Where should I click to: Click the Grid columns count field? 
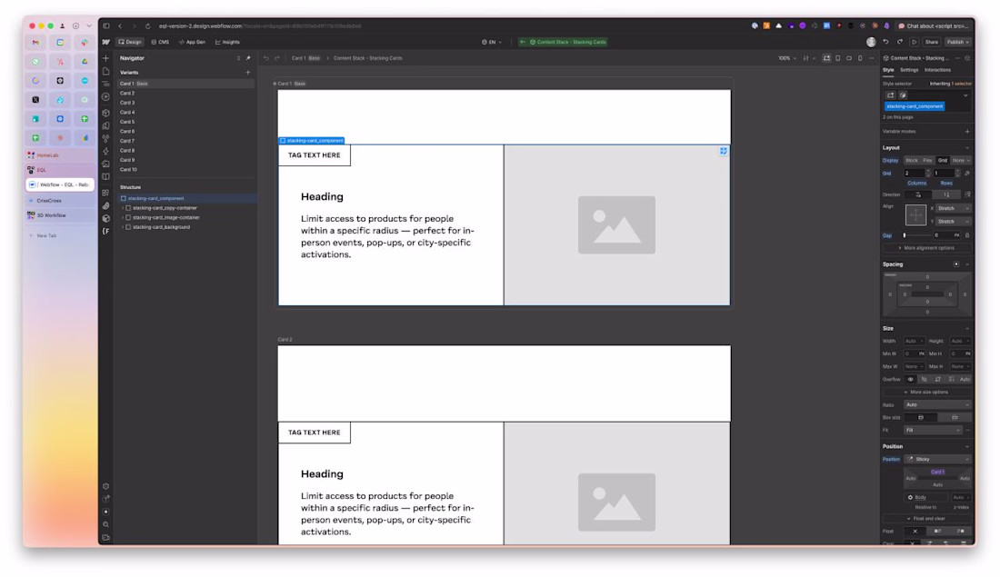coord(914,174)
